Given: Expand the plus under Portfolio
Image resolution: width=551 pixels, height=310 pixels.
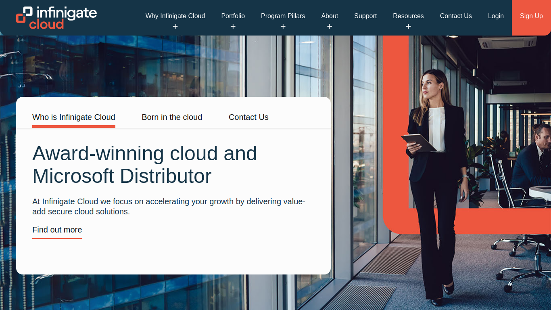Looking at the screenshot, I should point(233,26).
